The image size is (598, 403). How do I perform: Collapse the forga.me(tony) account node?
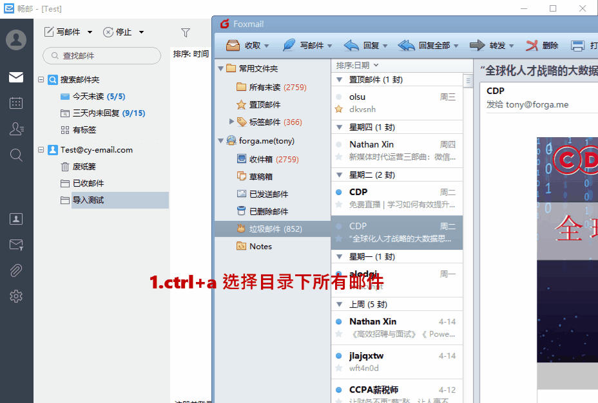tap(220, 141)
